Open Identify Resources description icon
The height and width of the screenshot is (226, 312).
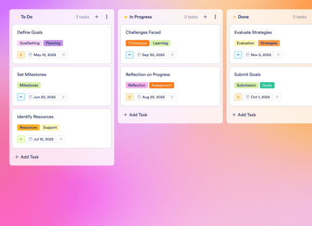[x=61, y=139]
